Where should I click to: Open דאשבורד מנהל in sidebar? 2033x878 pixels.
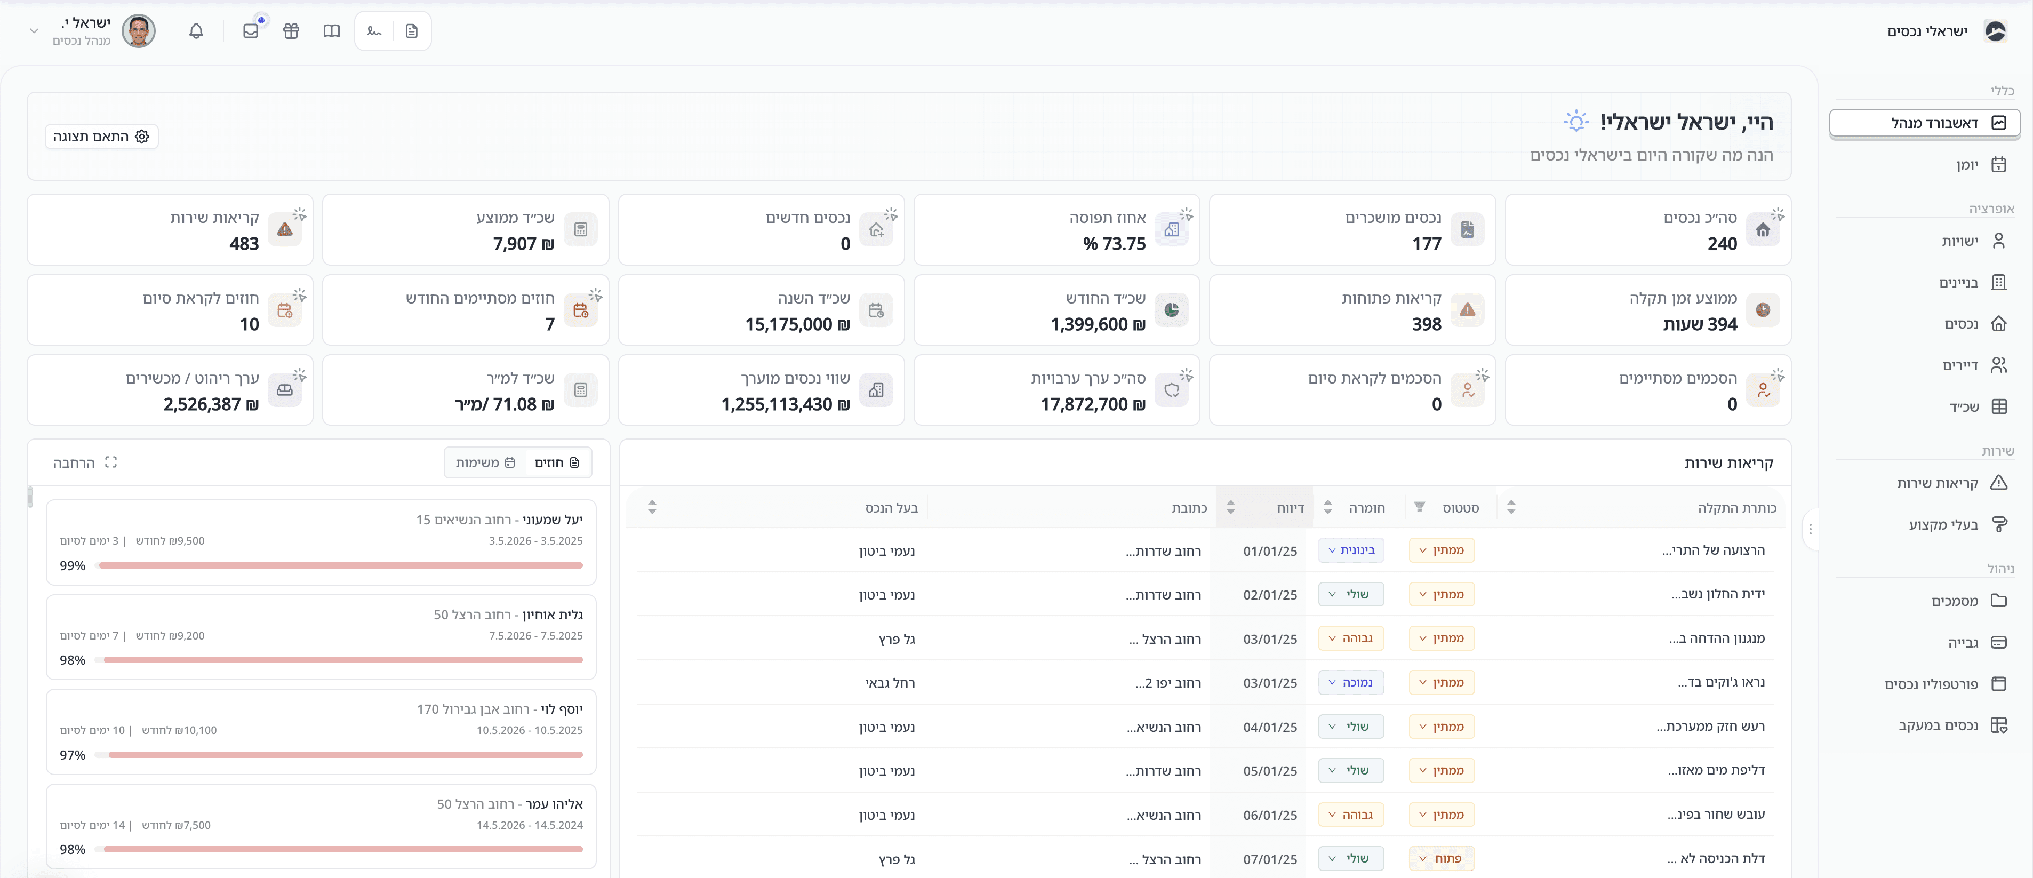[x=1925, y=122]
